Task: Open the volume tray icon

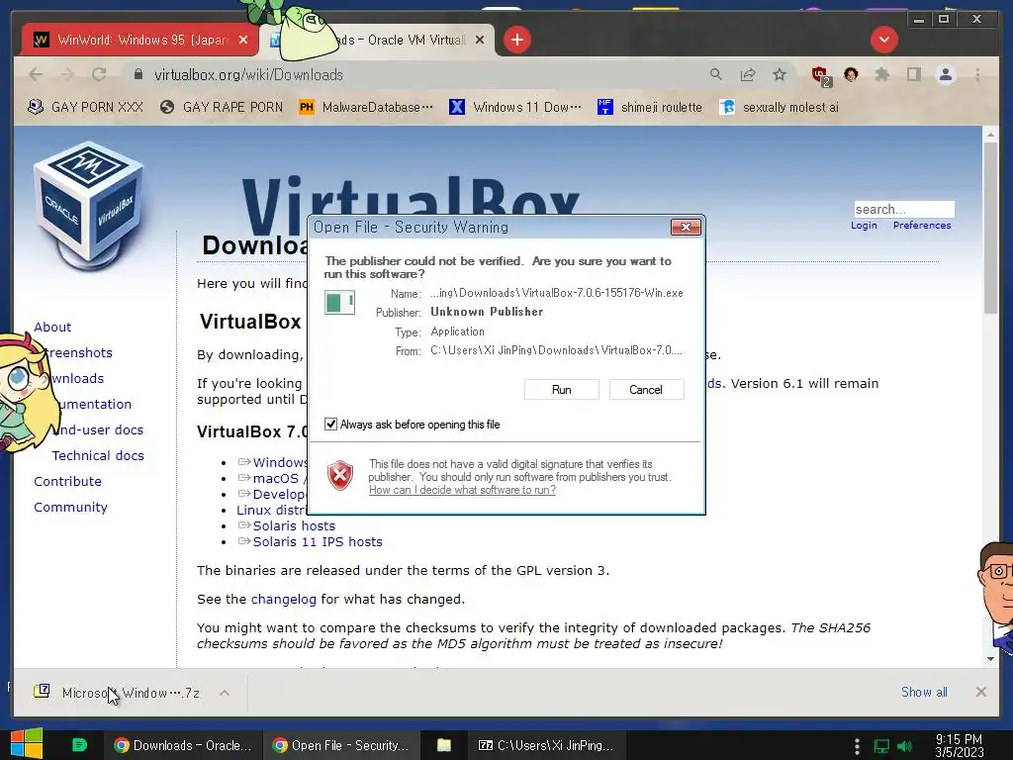Action: point(905,746)
